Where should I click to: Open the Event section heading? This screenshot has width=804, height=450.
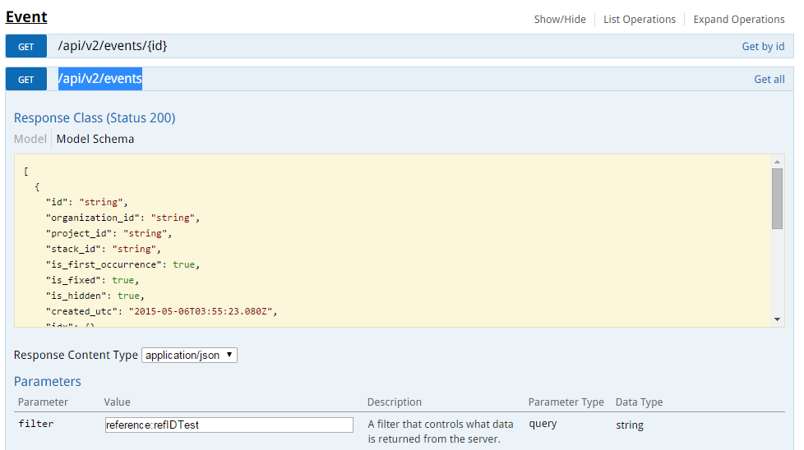[x=26, y=16]
